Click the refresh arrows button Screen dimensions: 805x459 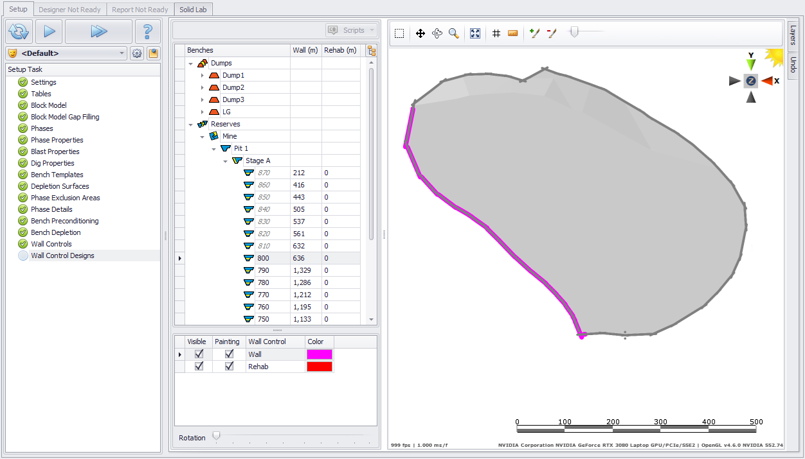coord(19,31)
